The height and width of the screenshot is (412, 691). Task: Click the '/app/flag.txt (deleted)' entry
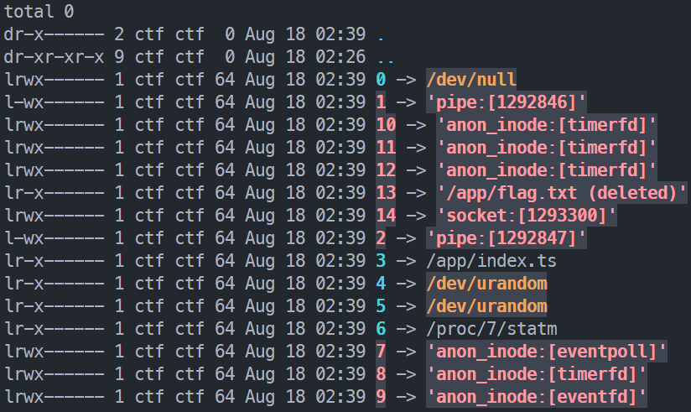coord(562,193)
